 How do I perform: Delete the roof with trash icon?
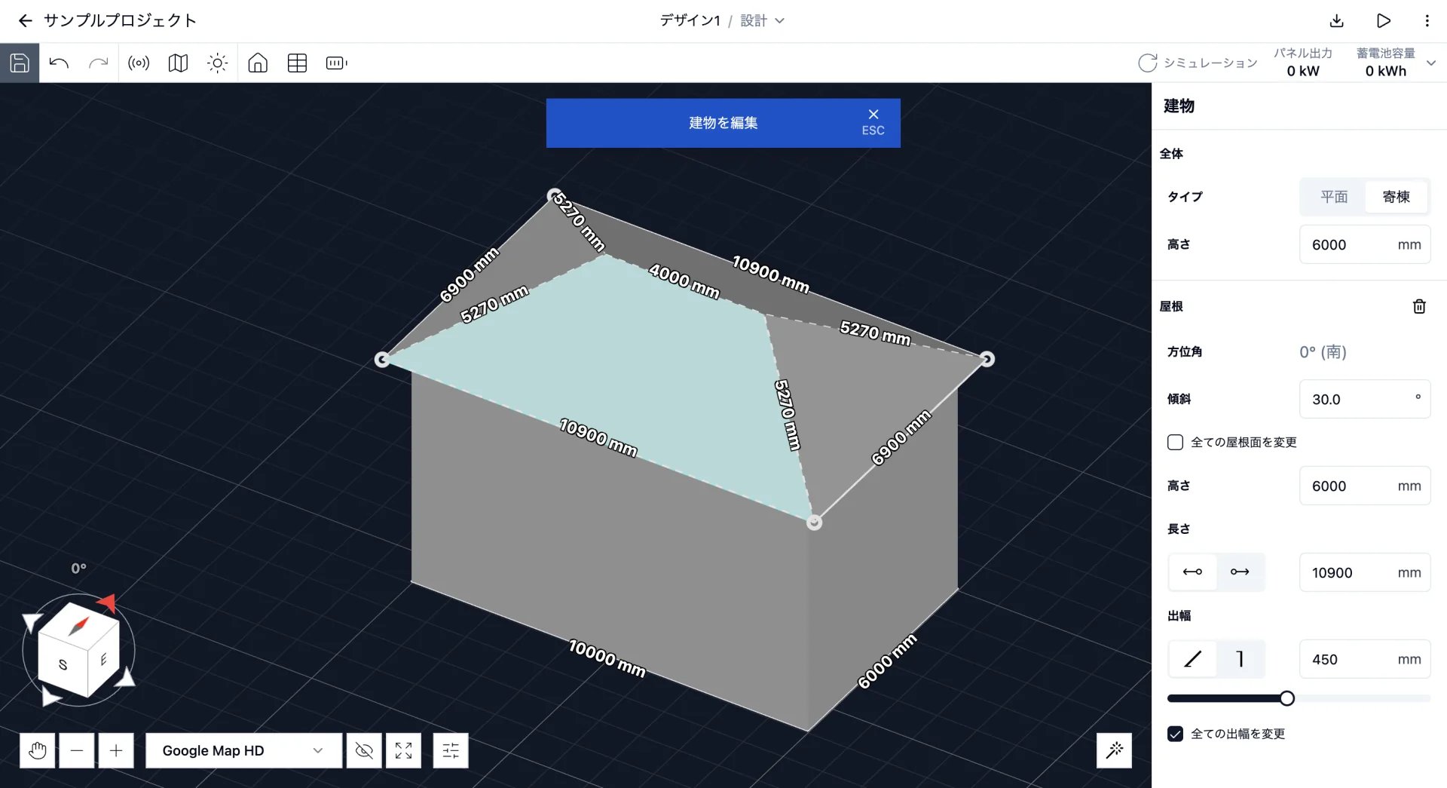pos(1419,306)
